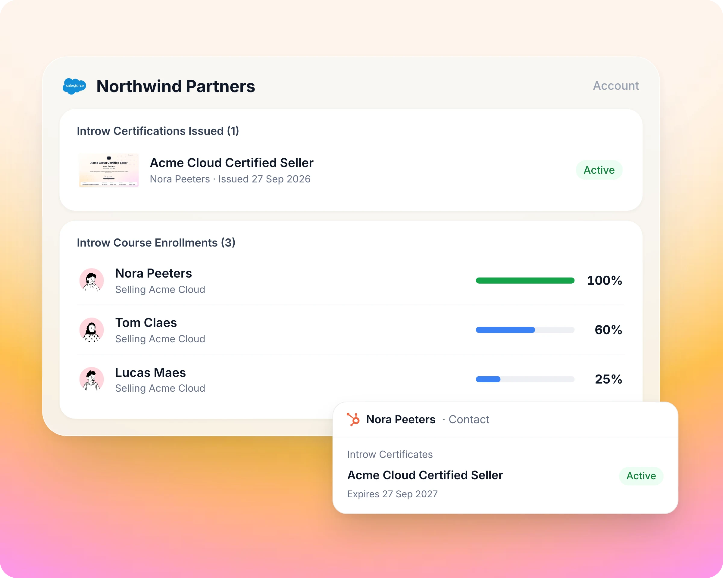723x578 pixels.
Task: Open Lucas Maes' avatar
Action: (x=92, y=379)
